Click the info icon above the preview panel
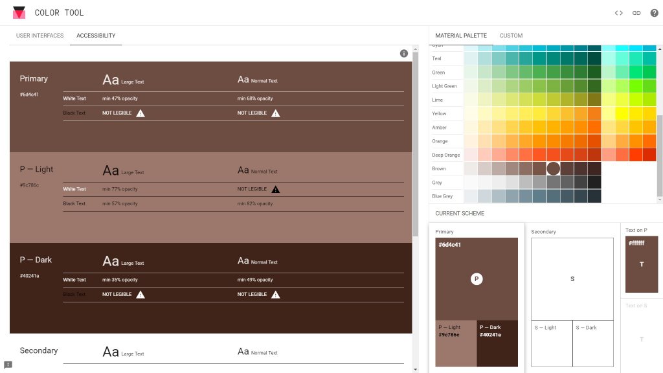Viewport: 663px width, 373px height. 404,53
